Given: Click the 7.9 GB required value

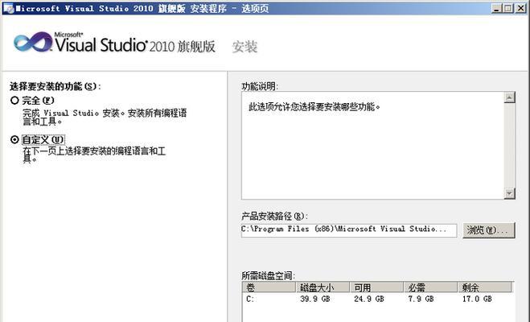Looking at the screenshot, I should coord(421,299).
